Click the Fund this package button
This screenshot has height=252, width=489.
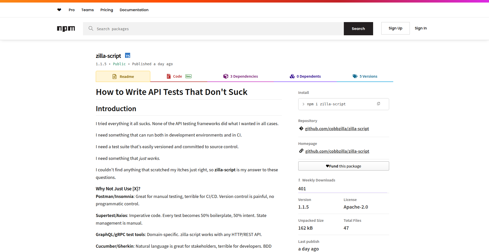coord(344,166)
